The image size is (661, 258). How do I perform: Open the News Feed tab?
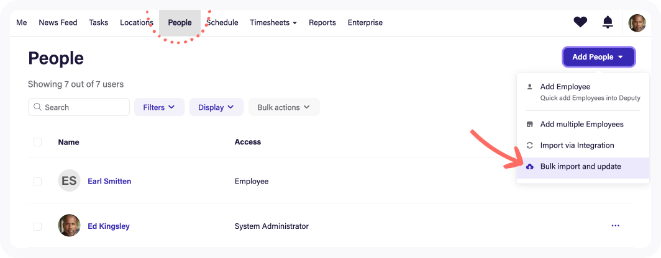point(58,23)
